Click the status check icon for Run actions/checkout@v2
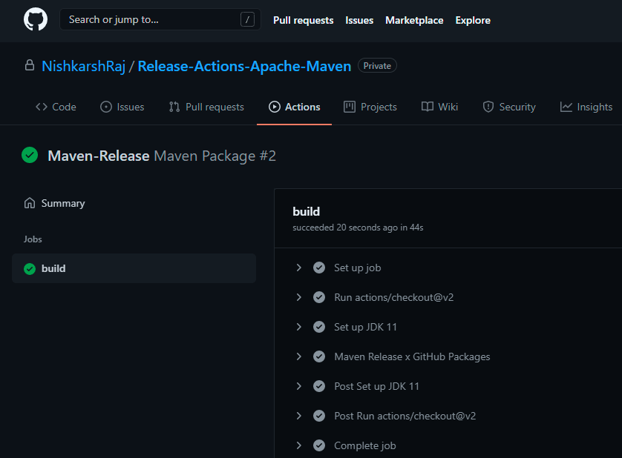 pyautogui.click(x=319, y=297)
